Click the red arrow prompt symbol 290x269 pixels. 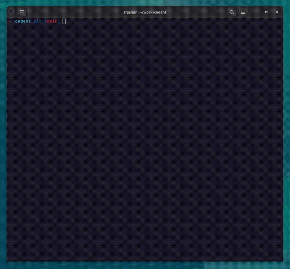point(8,21)
